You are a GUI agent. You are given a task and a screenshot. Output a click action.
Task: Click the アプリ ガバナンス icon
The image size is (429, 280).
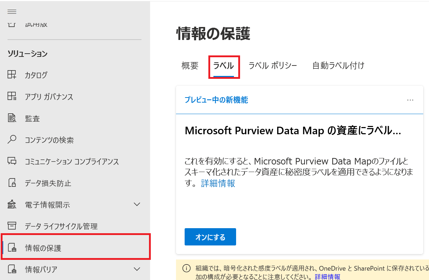[12, 96]
